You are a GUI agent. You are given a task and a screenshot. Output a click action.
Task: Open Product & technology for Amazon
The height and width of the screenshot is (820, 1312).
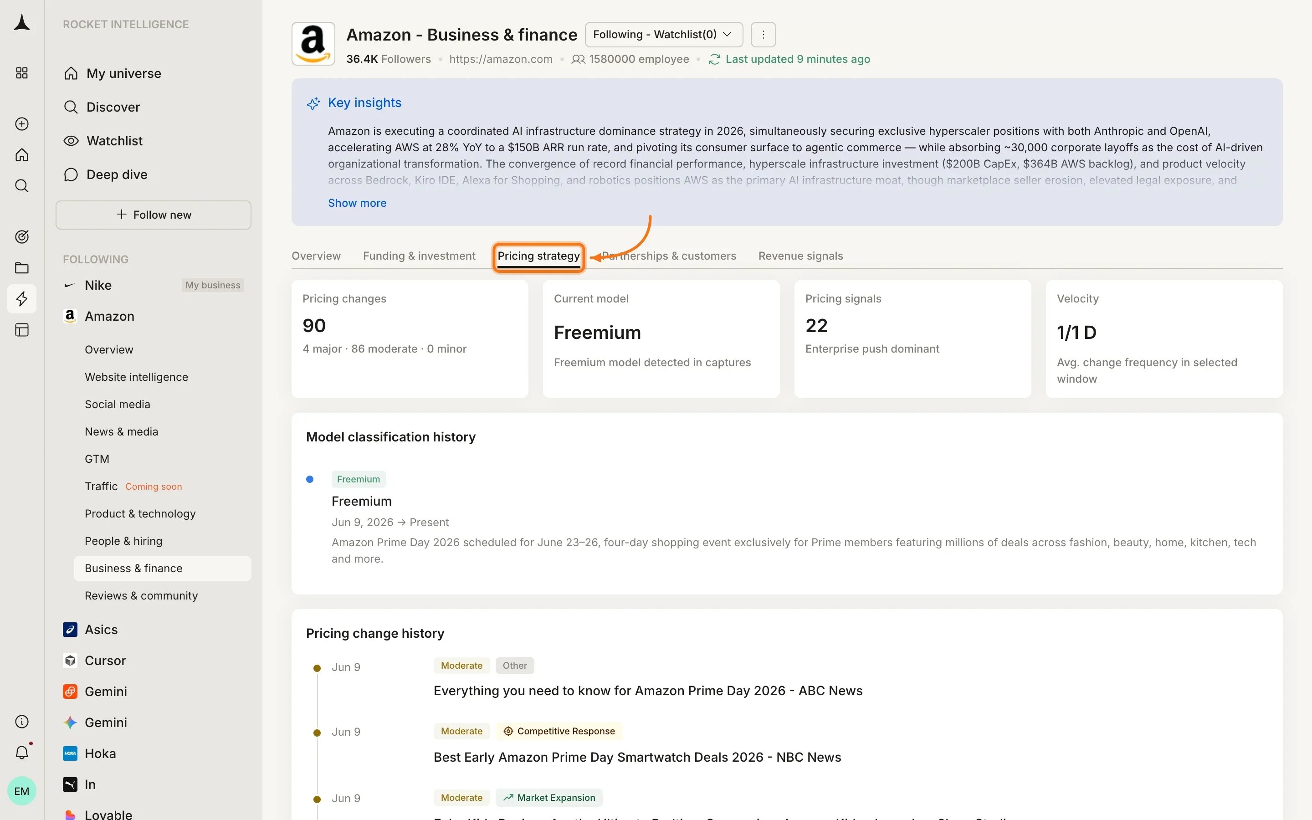[140, 513]
